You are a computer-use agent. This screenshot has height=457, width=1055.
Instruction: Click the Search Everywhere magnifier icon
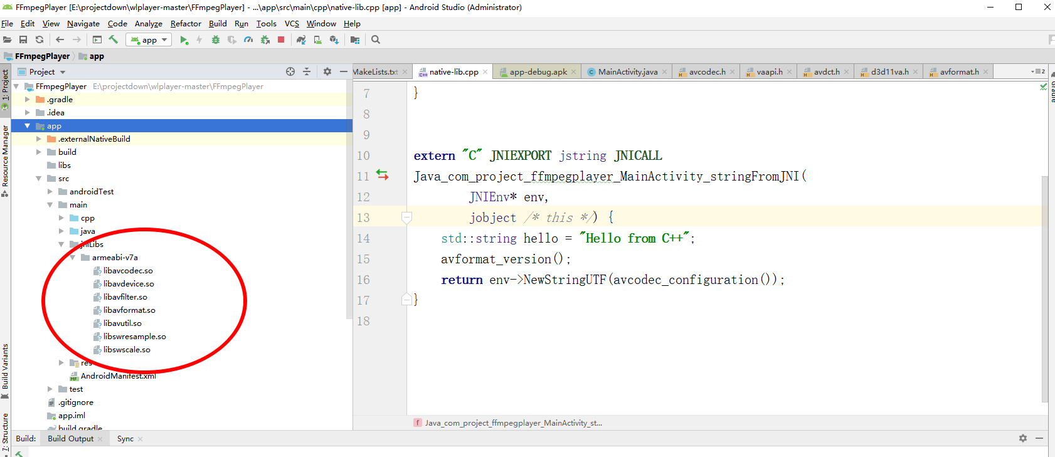tap(376, 40)
